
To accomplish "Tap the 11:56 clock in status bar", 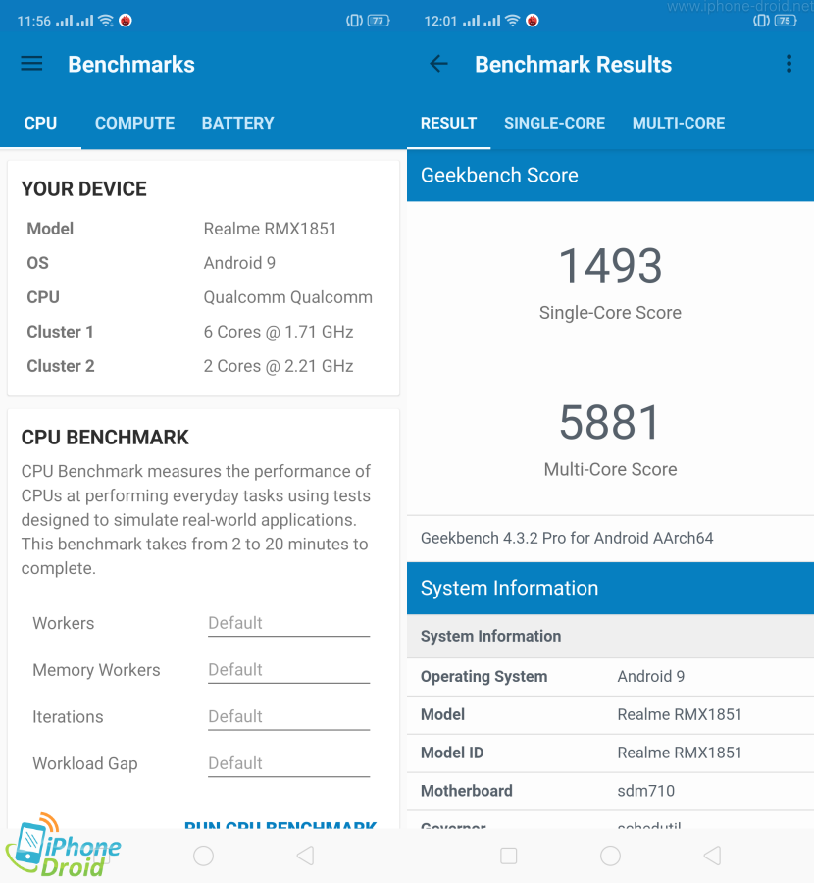I will [x=33, y=21].
